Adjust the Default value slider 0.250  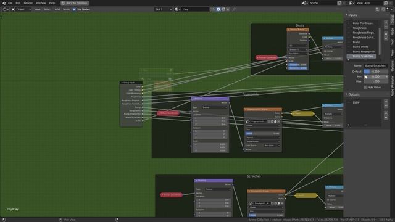(x=376, y=72)
